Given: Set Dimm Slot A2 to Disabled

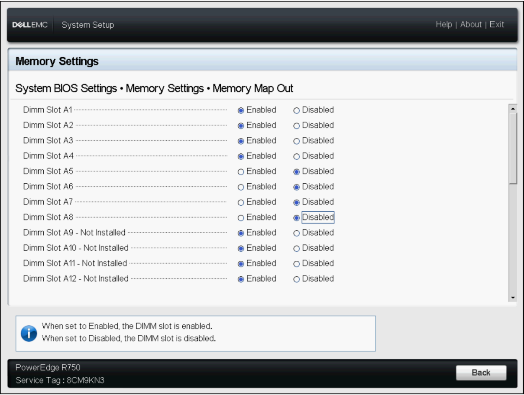Looking at the screenshot, I should 297,126.
